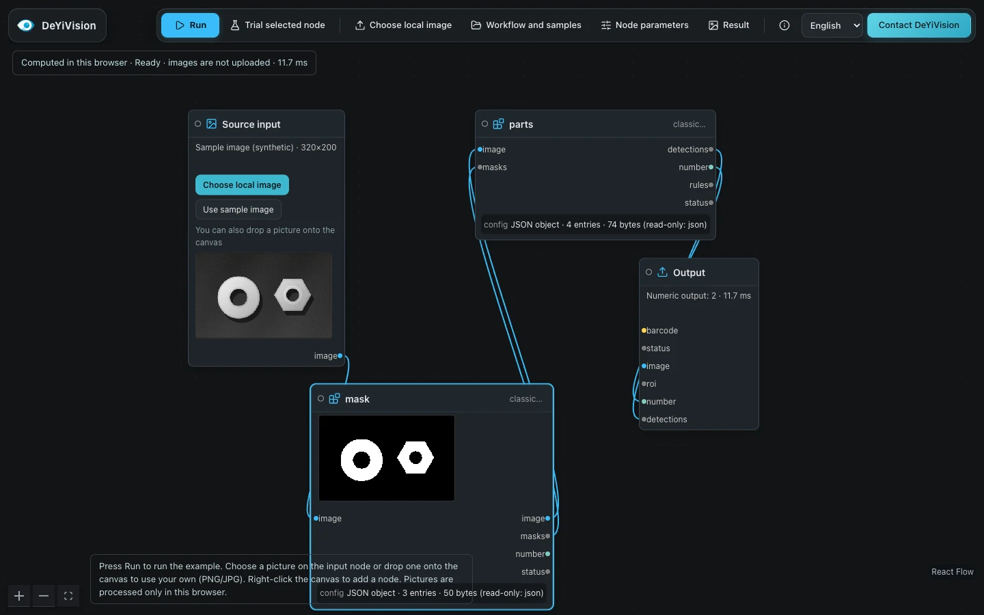Click the sample washer and nut thumbnail
This screenshot has width=984, height=615.
pos(264,296)
